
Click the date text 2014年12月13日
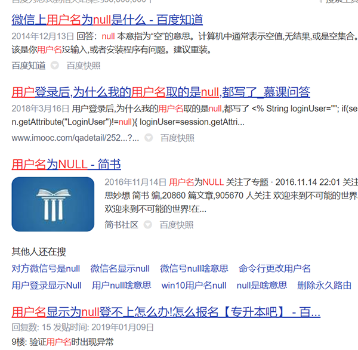[43, 36]
